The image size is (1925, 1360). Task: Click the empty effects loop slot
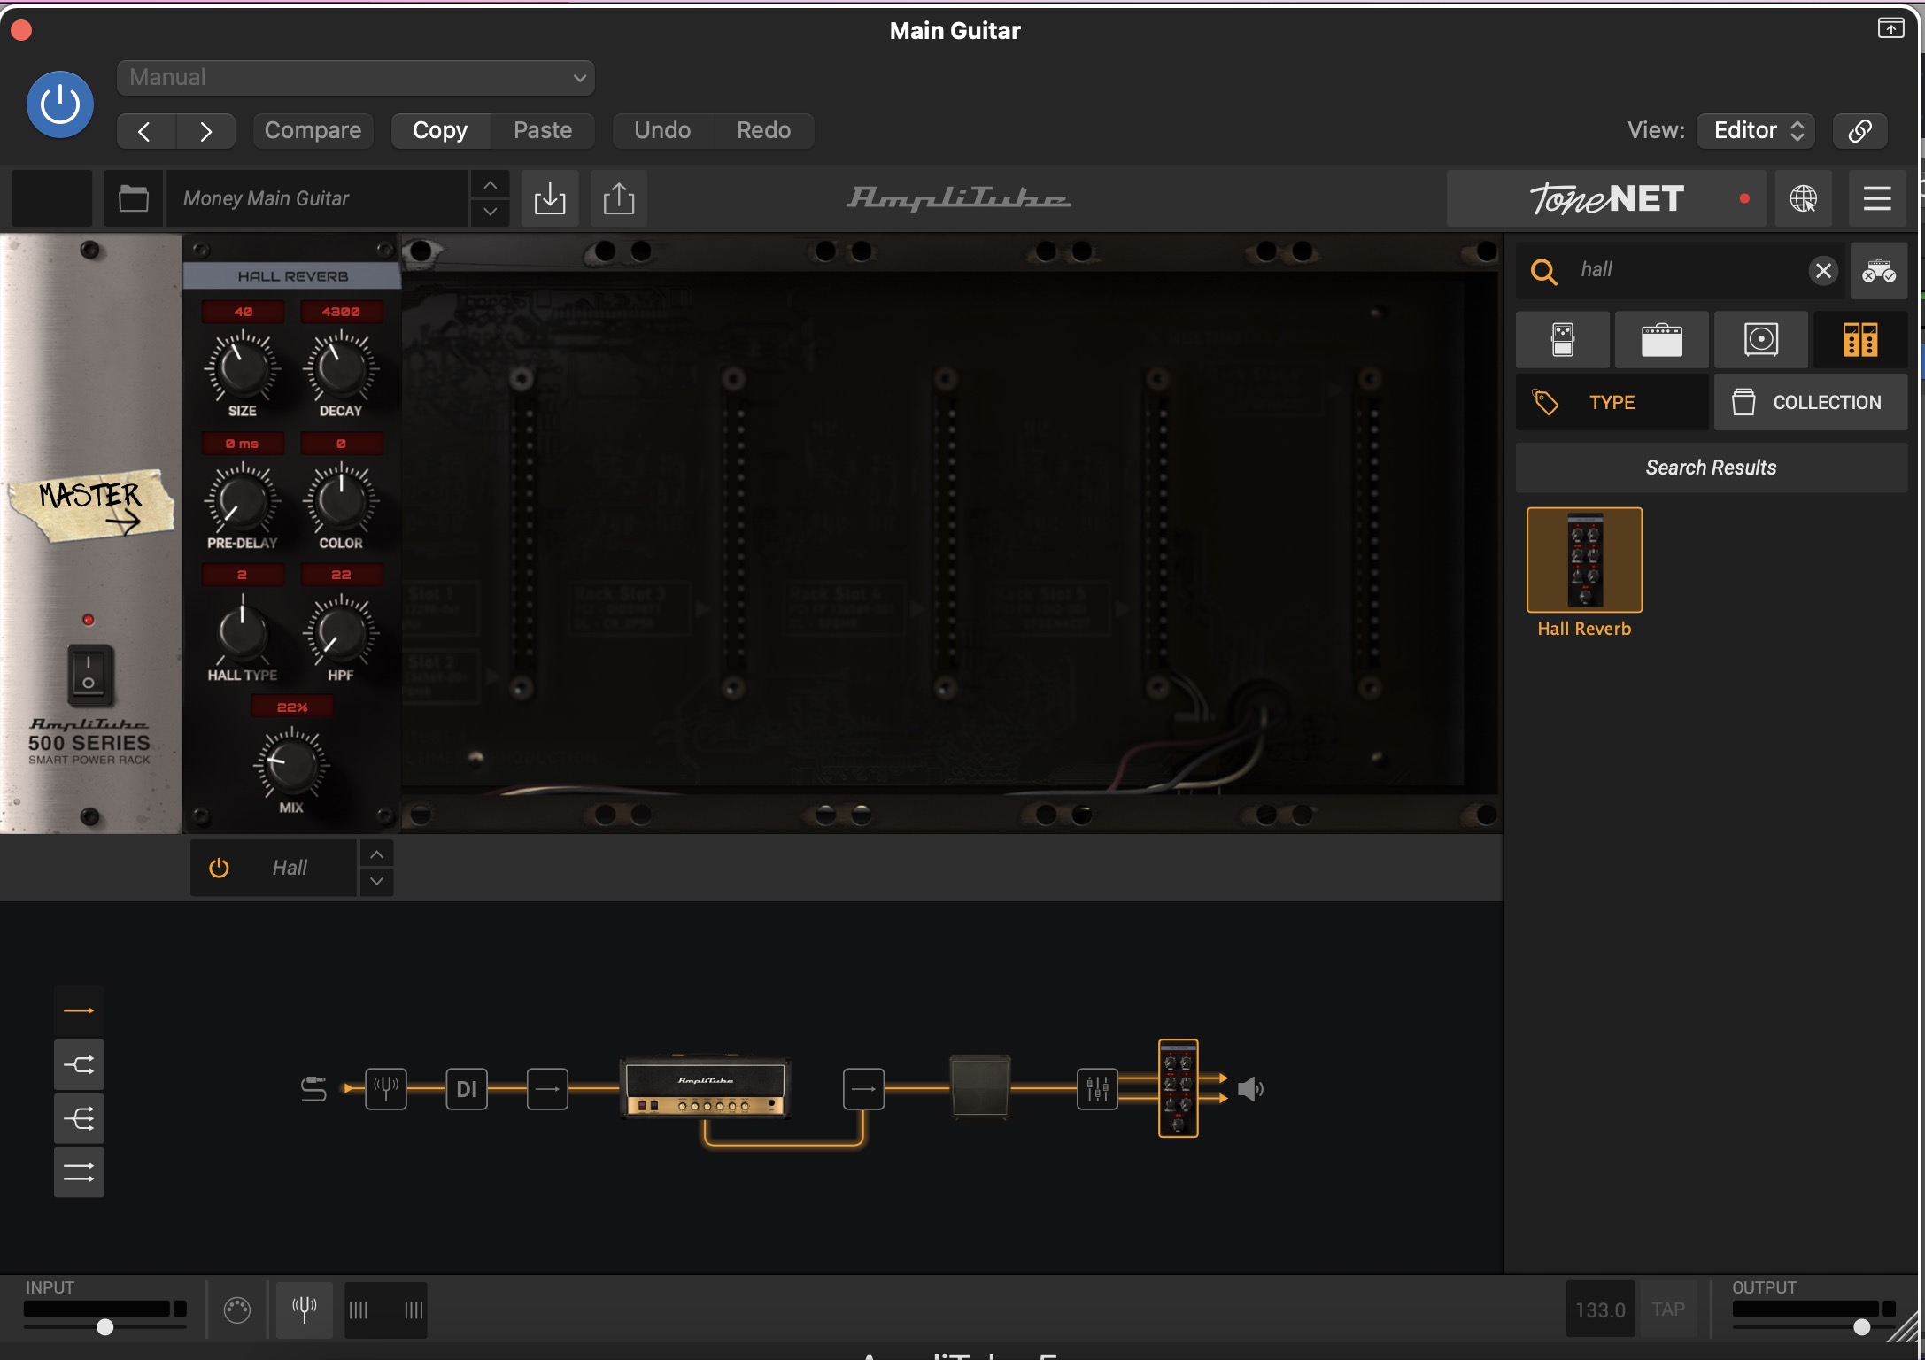863,1088
